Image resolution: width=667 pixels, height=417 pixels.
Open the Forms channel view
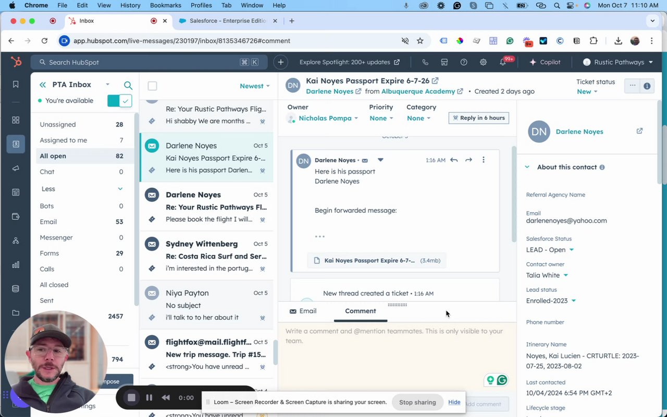82,253
